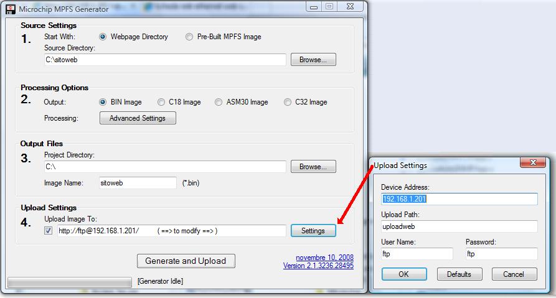Click the User Name field in Upload Settings

coord(417,254)
